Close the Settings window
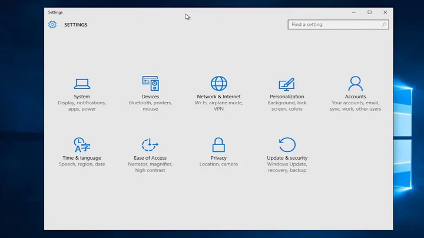The width and height of the screenshot is (424, 238). click(385, 12)
